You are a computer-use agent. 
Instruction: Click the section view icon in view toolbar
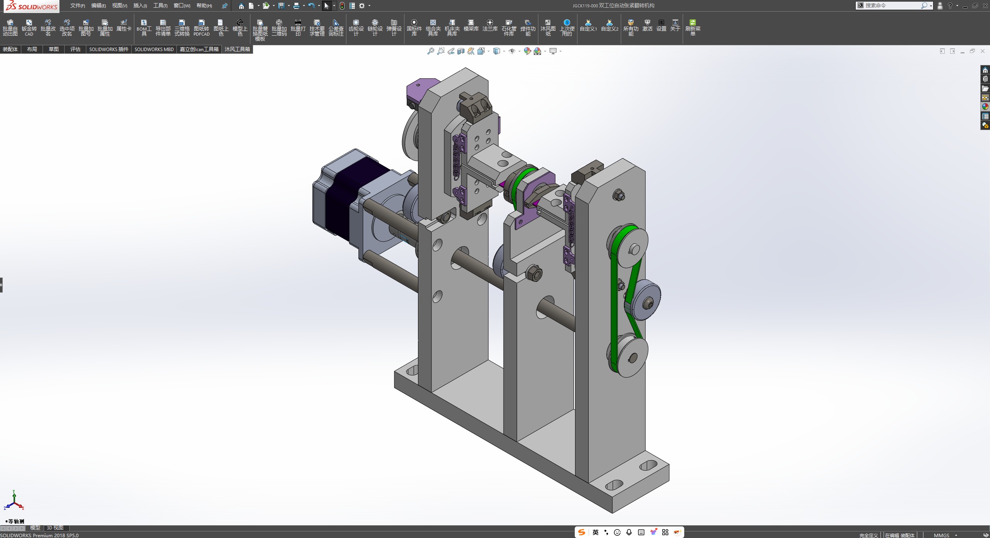point(461,51)
